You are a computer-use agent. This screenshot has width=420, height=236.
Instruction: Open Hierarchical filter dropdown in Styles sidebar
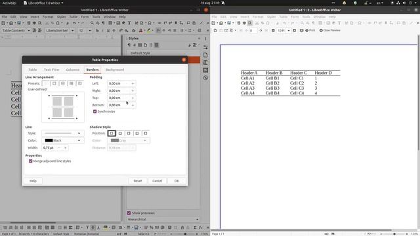[x=163, y=220]
